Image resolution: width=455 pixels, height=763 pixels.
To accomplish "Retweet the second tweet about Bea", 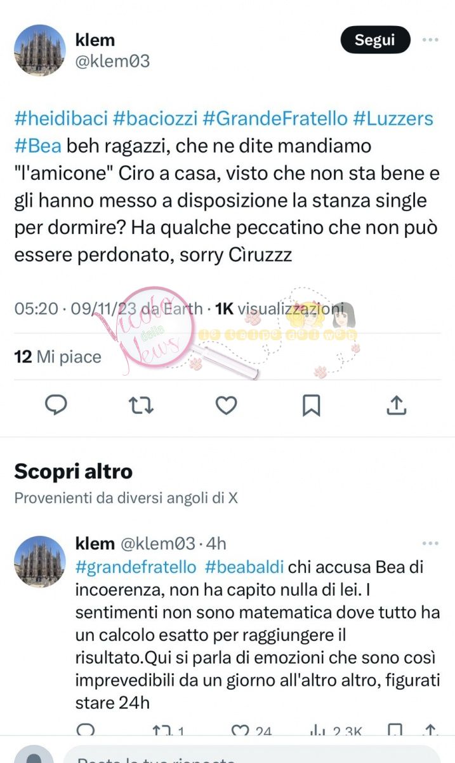I will pyautogui.click(x=168, y=730).
